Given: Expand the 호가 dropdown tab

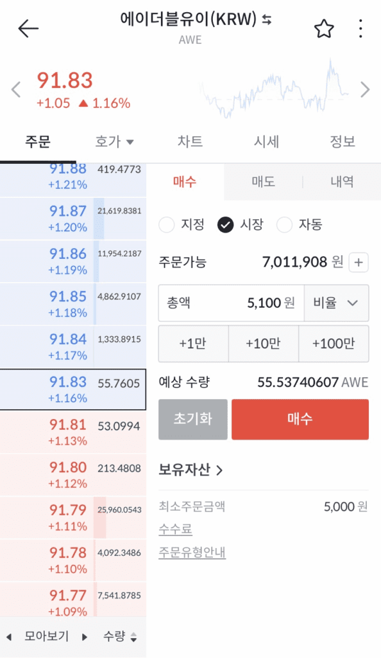Looking at the screenshot, I should tap(114, 141).
